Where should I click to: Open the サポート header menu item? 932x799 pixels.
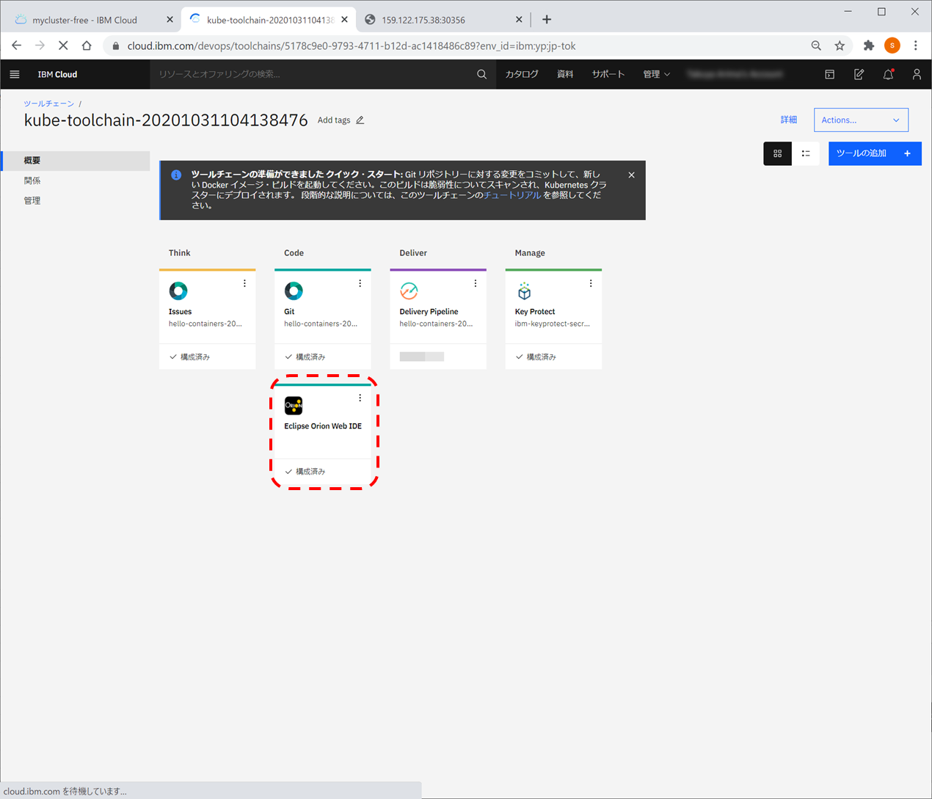[x=608, y=74]
